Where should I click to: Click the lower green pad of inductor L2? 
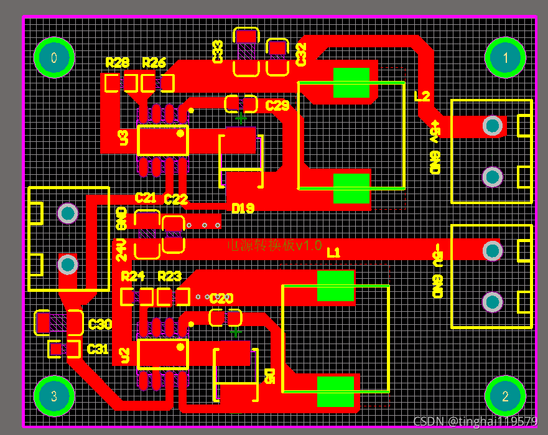[351, 189]
